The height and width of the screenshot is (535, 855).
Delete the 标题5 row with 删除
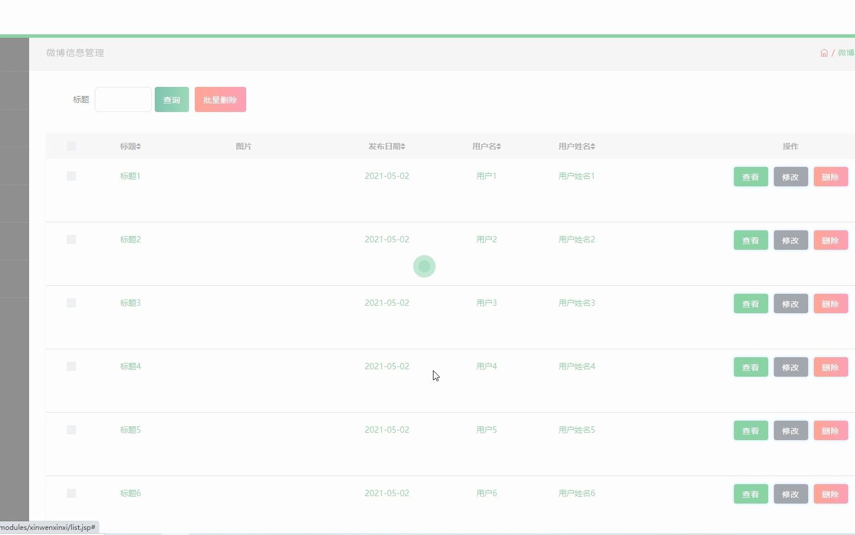[831, 430]
